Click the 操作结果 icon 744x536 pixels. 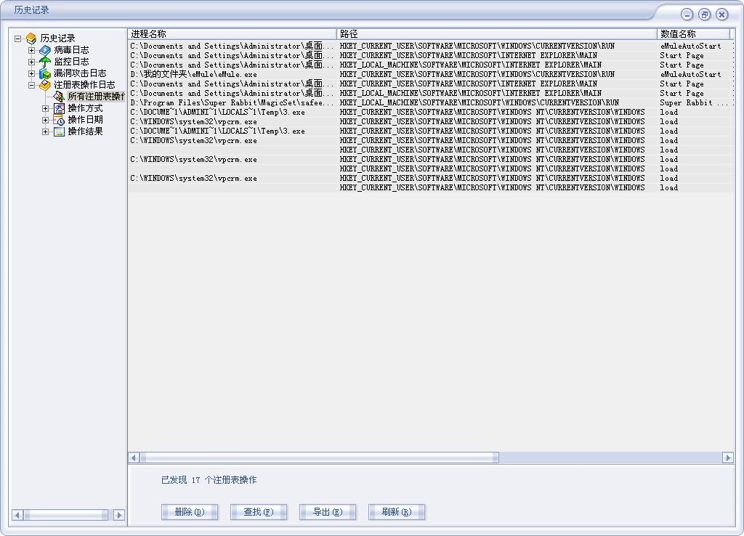point(59,132)
